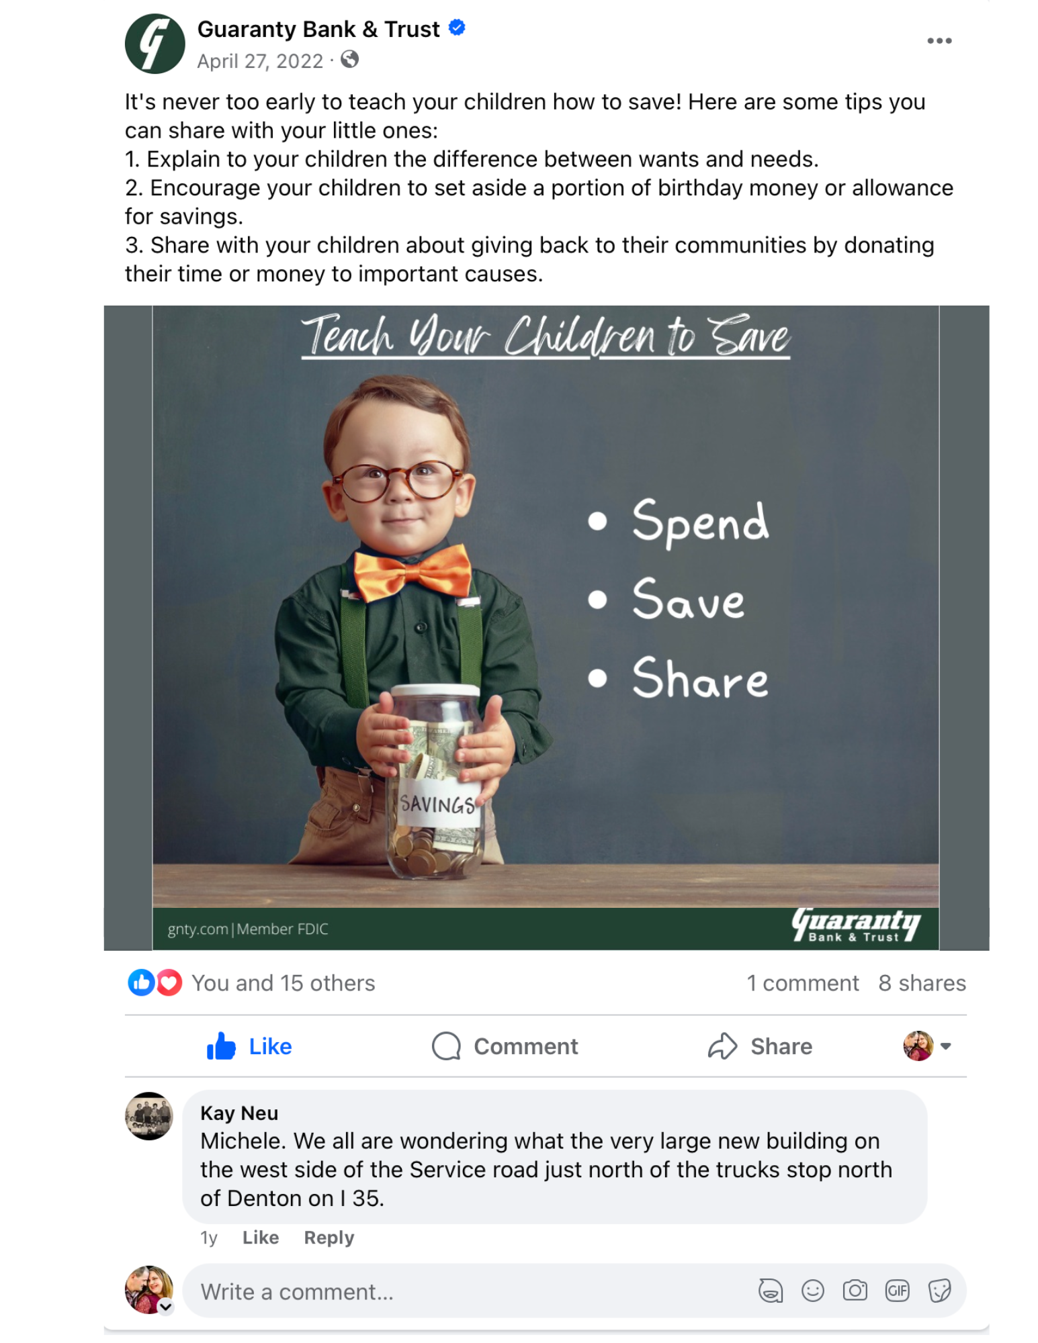Open the GIF picker in comment box
Image resolution: width=1038 pixels, height=1343 pixels.
coord(897,1291)
